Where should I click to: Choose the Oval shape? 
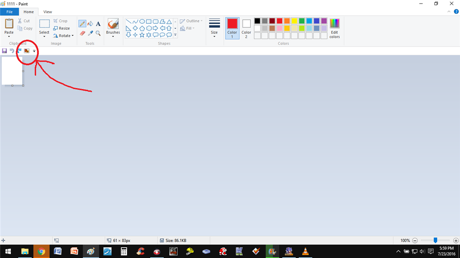[x=142, y=22]
